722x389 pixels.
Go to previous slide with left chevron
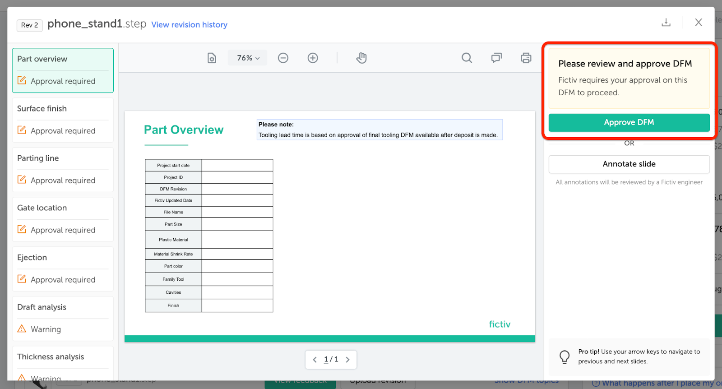315,360
